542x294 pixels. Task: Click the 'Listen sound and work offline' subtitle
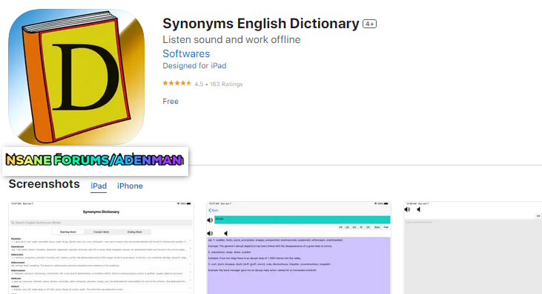pyautogui.click(x=231, y=39)
